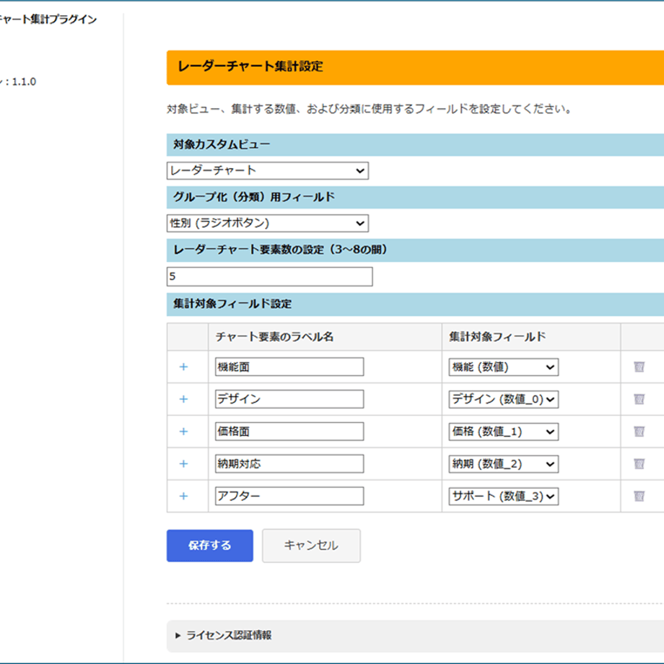The width and height of the screenshot is (664, 664).
Task: Open the 対象カスタムビュー dropdown showing レーダーチャート
Action: 268,170
